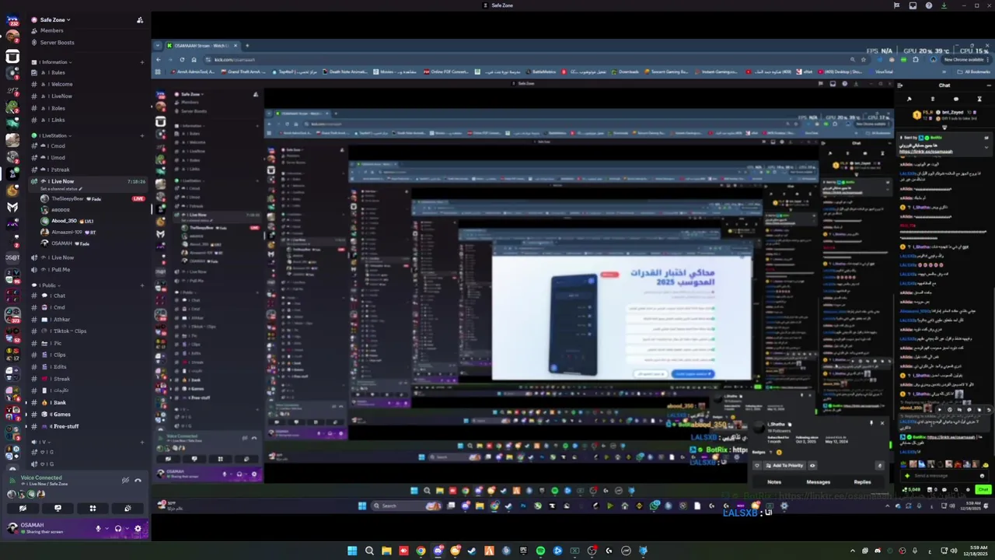Open the Discord help icon in title bar
The width and height of the screenshot is (995, 560).
(929, 5)
